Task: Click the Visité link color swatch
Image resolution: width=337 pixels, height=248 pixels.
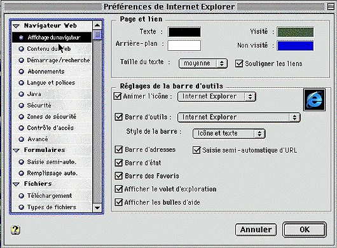Action: click(295, 32)
